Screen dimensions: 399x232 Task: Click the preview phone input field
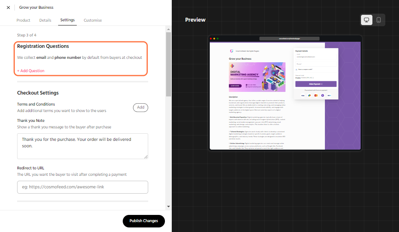click(316, 64)
